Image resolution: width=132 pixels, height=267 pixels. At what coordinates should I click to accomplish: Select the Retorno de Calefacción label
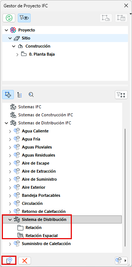click(44, 211)
